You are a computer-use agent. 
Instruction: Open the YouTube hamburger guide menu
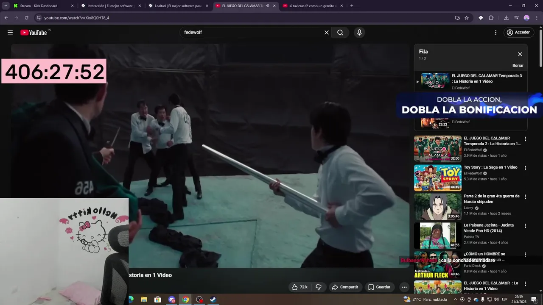point(10,33)
